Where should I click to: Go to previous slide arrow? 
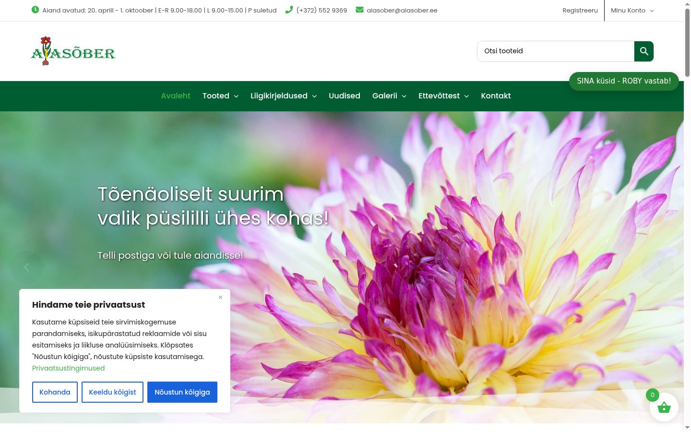(x=26, y=267)
